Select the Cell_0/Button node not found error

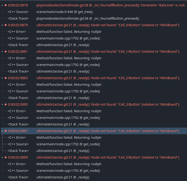tap(108, 25)
